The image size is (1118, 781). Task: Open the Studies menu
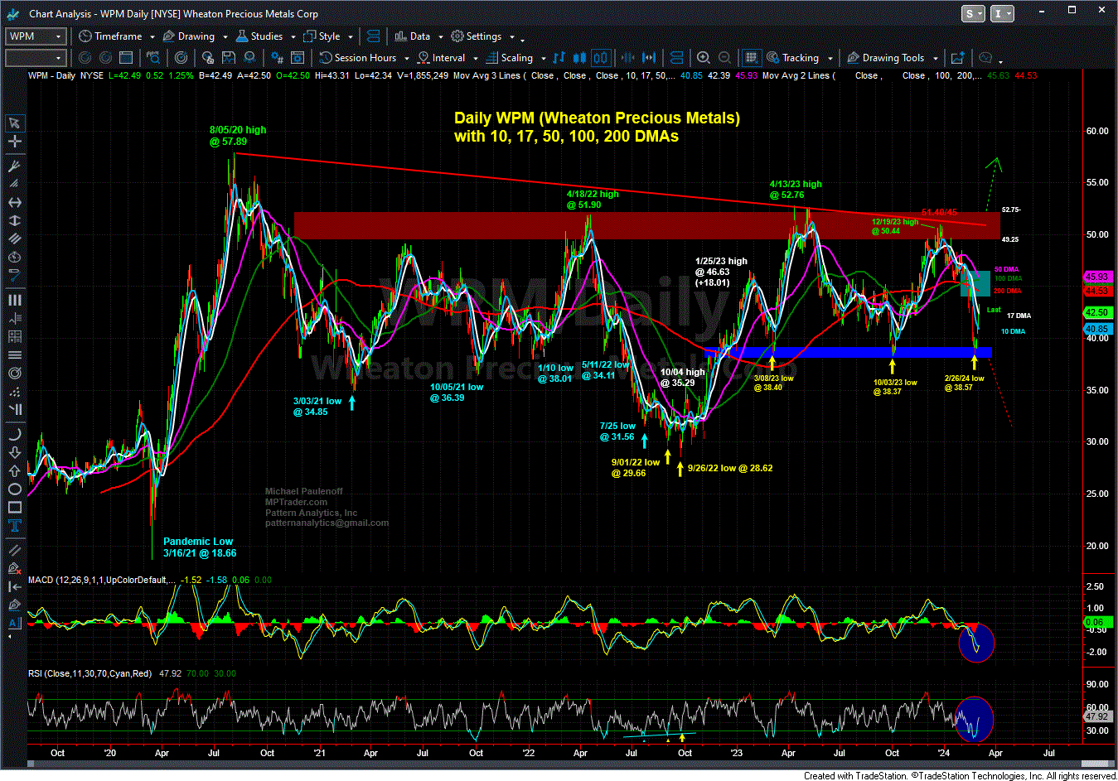click(259, 36)
